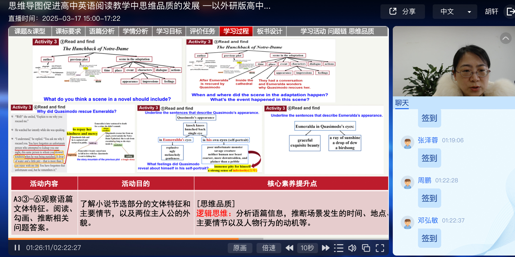Click 周鹏's avatar in chat
Image resolution: width=515 pixels, height=257 pixels.
(x=407, y=182)
